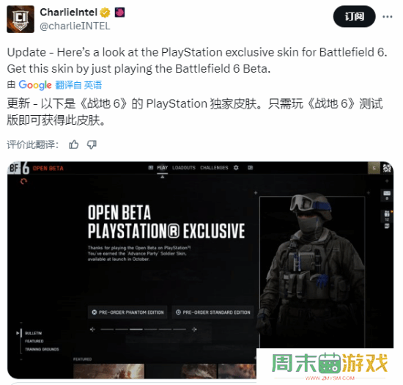Click Pre-Order Phantom Edition button
Viewport: 403px width, 385px height.
click(x=127, y=312)
